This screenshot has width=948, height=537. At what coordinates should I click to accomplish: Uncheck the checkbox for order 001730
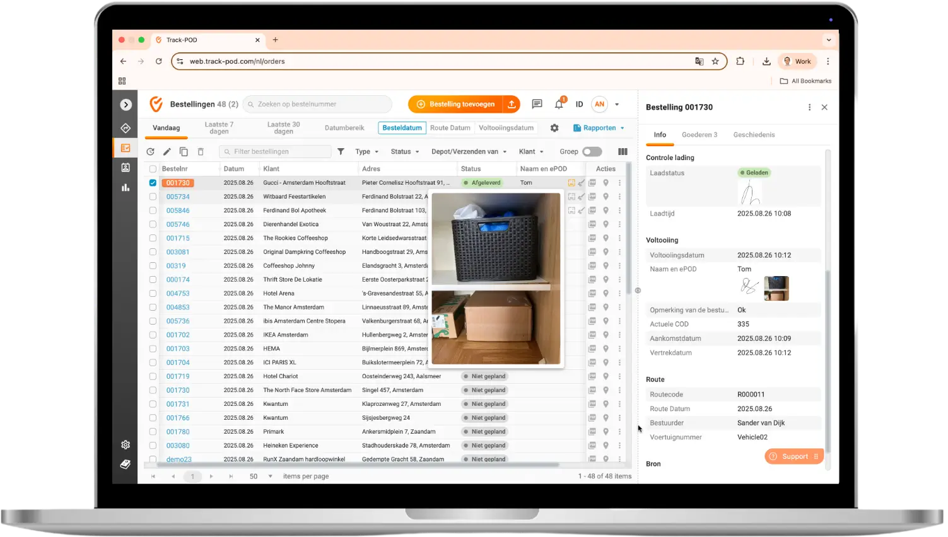pos(153,183)
